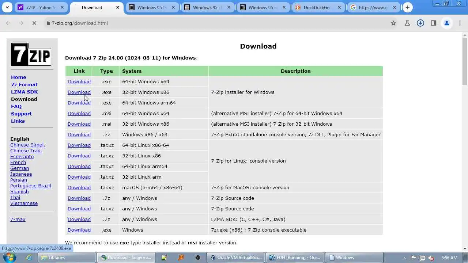
Task: Download MSI installer for 32-bit Windows x86
Action: (x=79, y=124)
